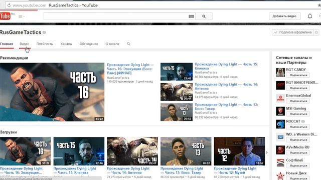
Task: Open the RGT КИНОТРЕЙЛ channel avatar
Action: coord(280,85)
